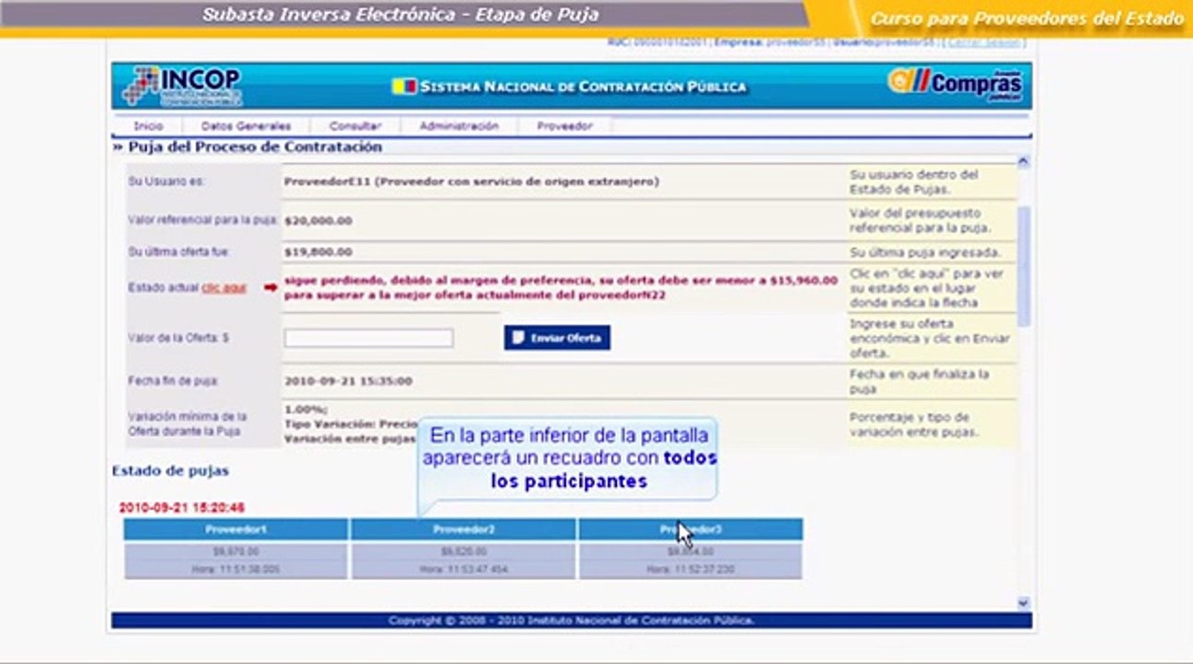Click the red timestamp 2010-09-21 15:20:46

point(182,508)
